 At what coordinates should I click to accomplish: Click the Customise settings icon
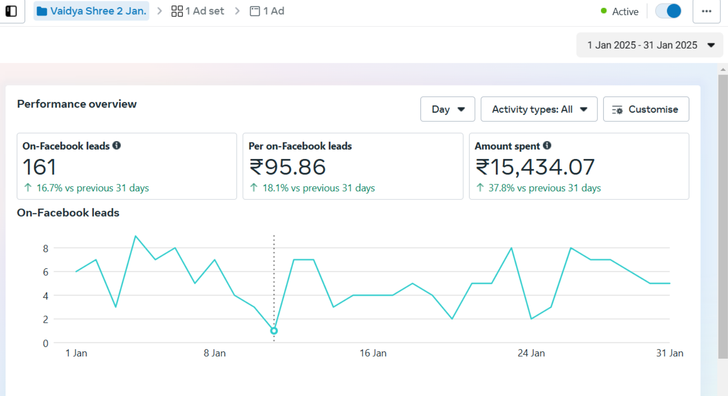pyautogui.click(x=617, y=110)
